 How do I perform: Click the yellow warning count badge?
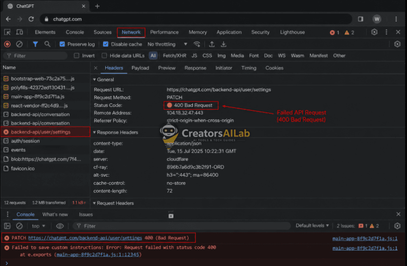click(x=349, y=32)
